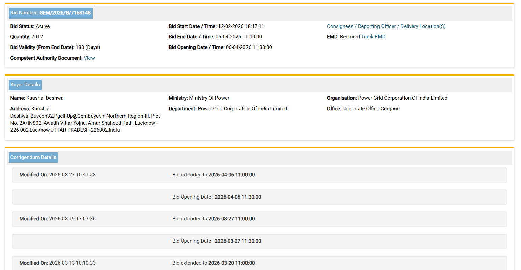Click the buyer name Kaushal Deshwal
This screenshot has height=270, width=521.
tap(46, 98)
